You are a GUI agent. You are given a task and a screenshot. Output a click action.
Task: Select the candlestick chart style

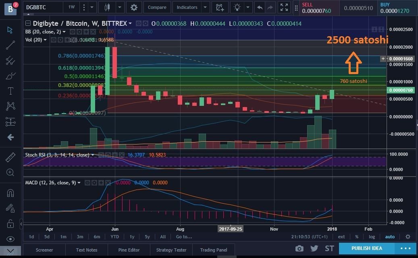point(107,8)
